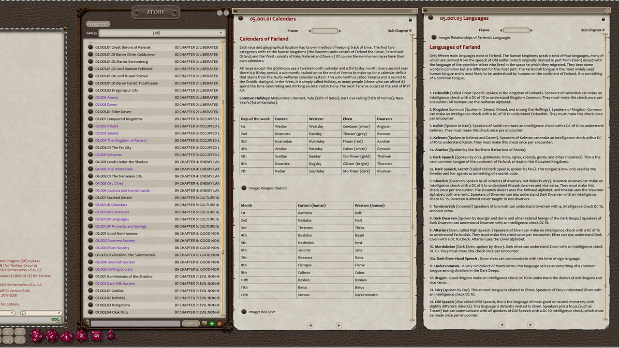619x348 pixels.
Task: Open the Image: BoxText link
Action: pyautogui.click(x=262, y=312)
